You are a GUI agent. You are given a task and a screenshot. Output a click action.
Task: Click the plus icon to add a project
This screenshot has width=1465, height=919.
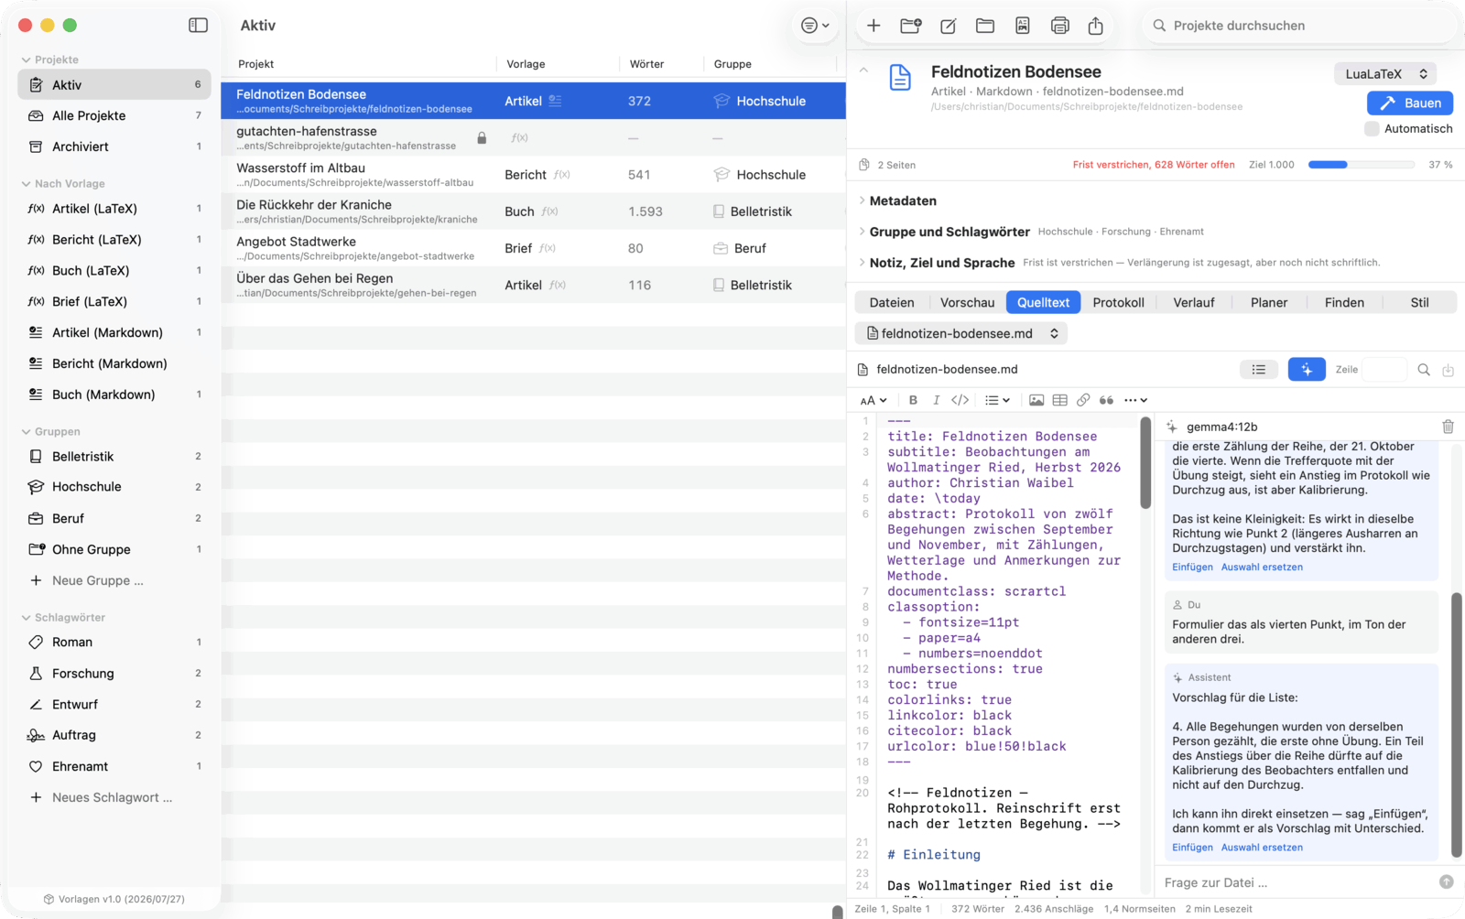[874, 26]
